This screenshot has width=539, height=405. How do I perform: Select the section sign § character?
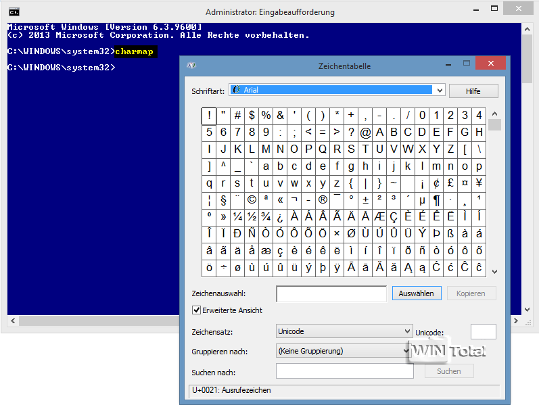click(x=223, y=200)
